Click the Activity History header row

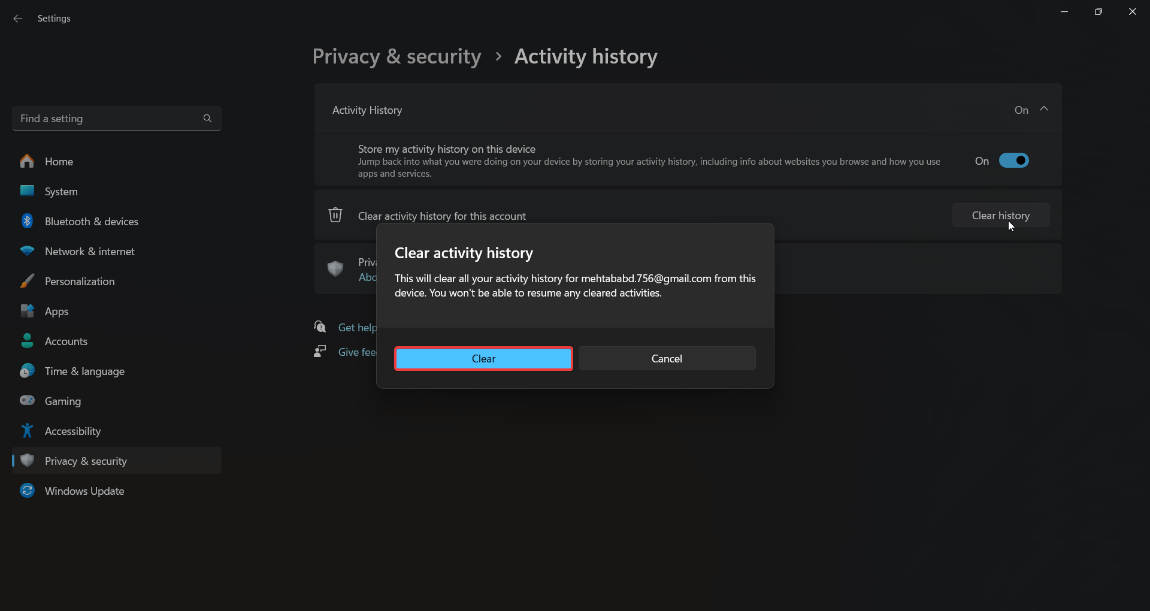pos(688,110)
